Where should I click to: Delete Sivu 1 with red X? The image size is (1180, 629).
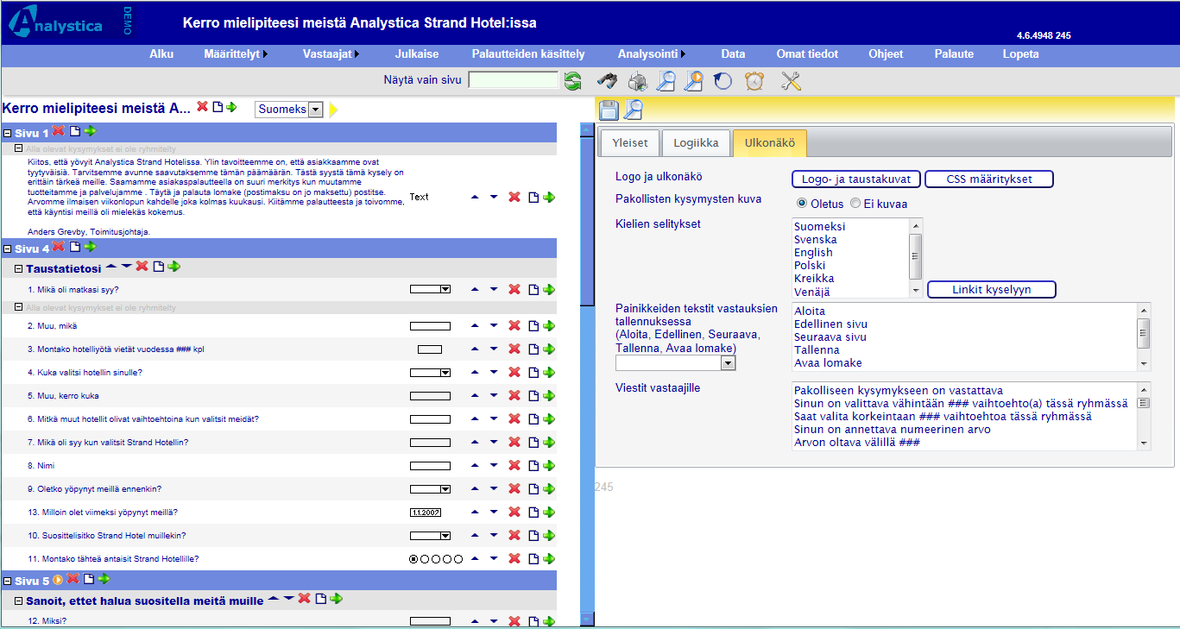pyautogui.click(x=59, y=131)
